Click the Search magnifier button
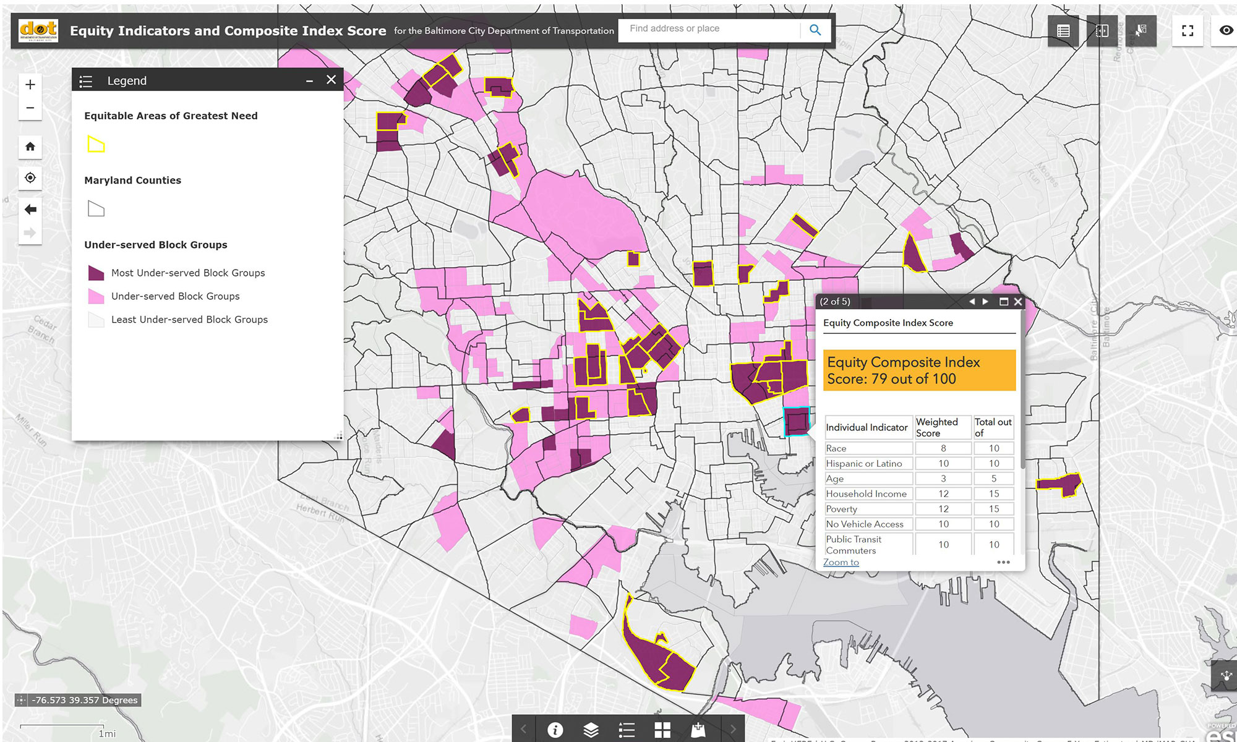 (x=816, y=29)
